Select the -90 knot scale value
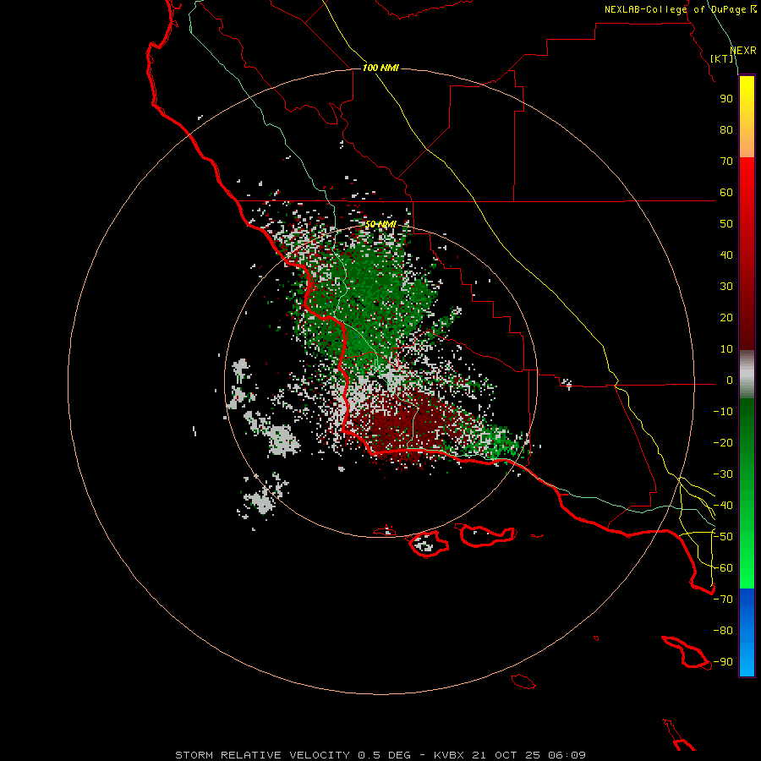Viewport: 761px width, 761px height. click(723, 662)
